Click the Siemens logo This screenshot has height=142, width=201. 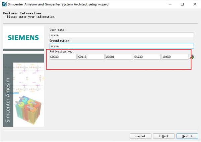[23, 37]
